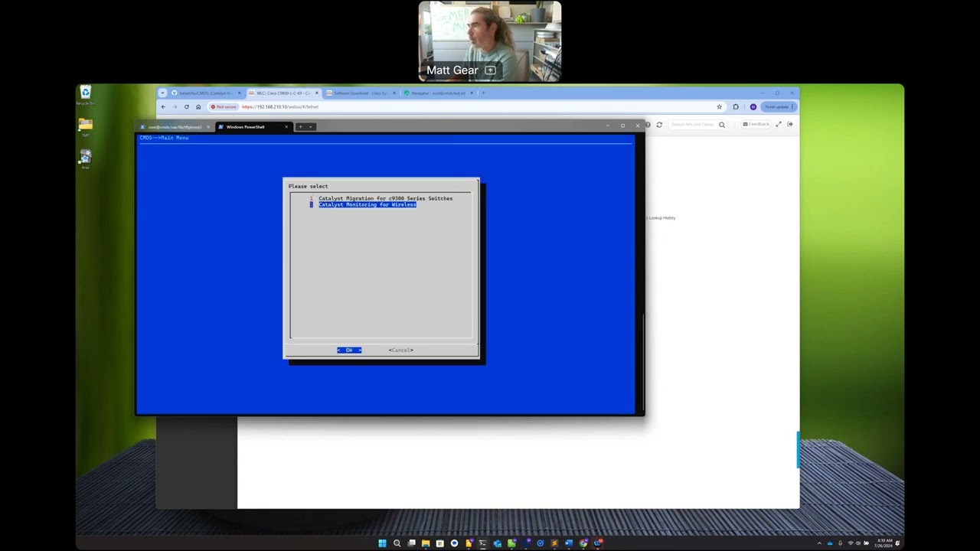Bookmark this page with the star
Screen dimensions: 980x551
tap(720, 107)
